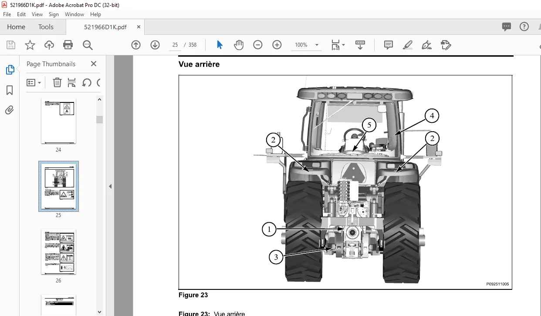
Task: Click the bold 'Figure 23' caption
Action: (193, 295)
